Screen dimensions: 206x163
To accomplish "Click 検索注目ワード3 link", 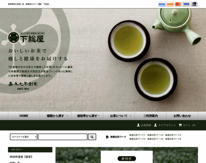I will [x=173, y=135].
